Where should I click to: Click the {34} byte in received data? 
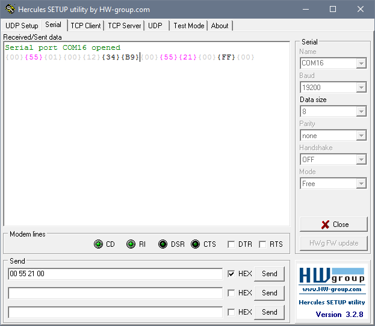point(111,57)
